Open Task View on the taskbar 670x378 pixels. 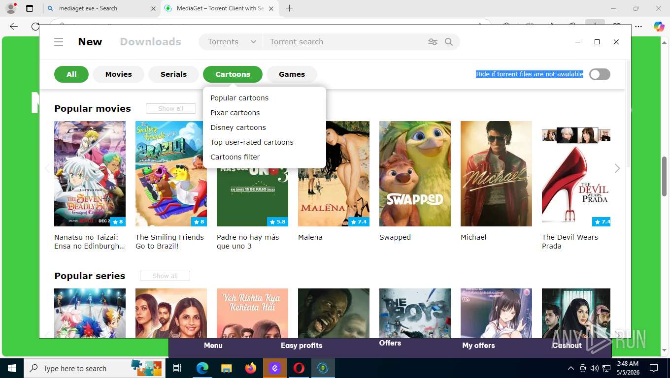coord(178,368)
